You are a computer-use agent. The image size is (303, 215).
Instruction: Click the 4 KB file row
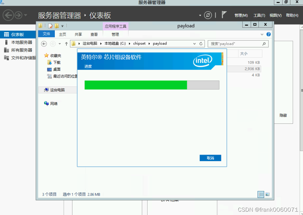click(244, 75)
